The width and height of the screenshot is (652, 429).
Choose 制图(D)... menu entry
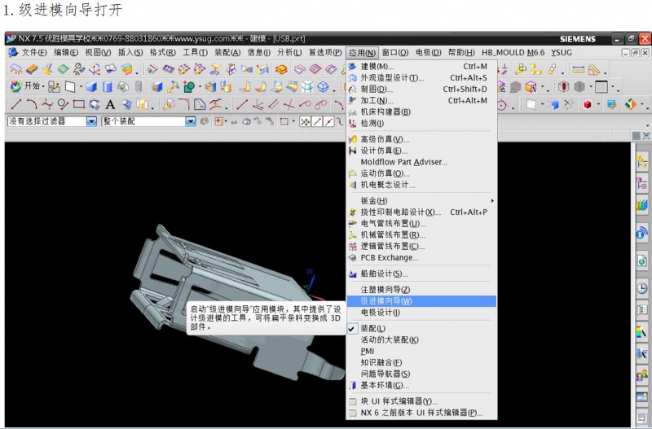click(421, 90)
